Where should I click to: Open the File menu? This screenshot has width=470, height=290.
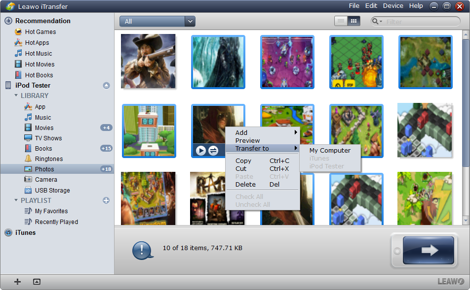[x=354, y=6]
